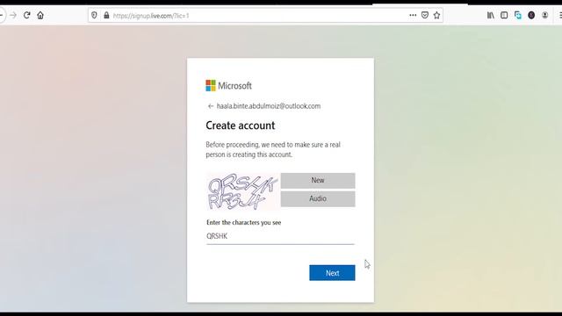Viewport: 562px width, 316px height.
Task: Reload the page with the refresh icon
Action: click(x=27, y=16)
